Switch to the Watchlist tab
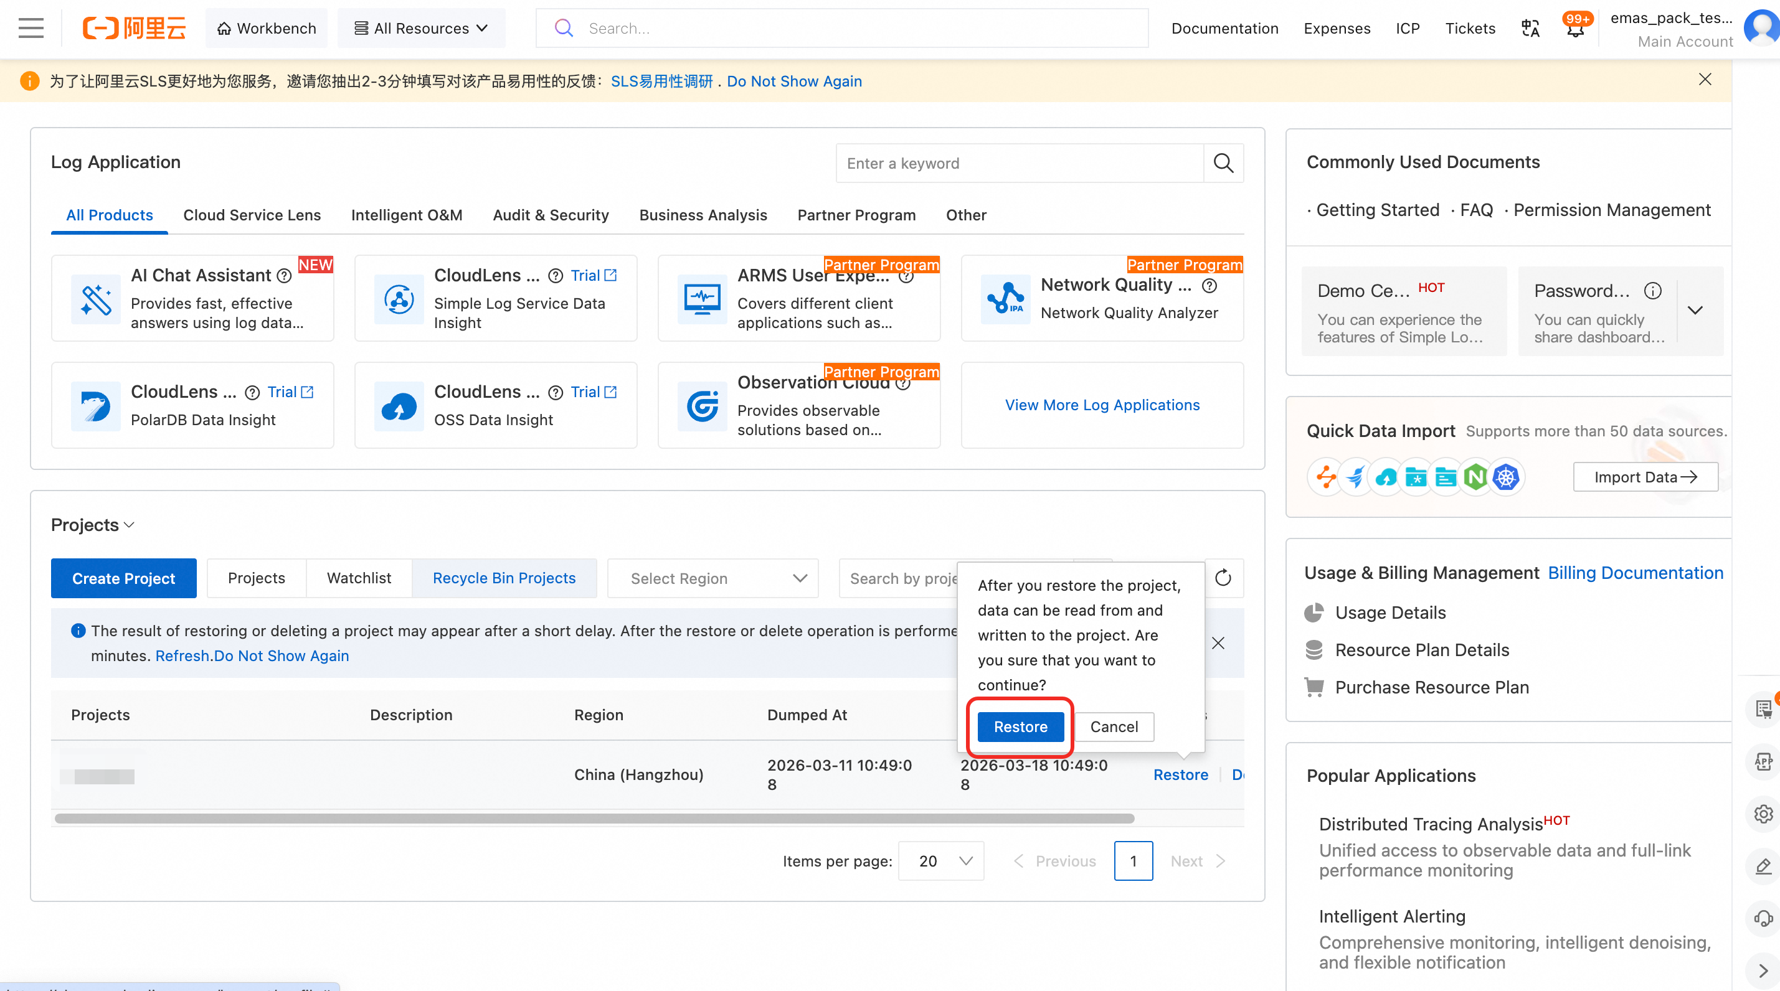This screenshot has height=991, width=1780. (x=359, y=577)
